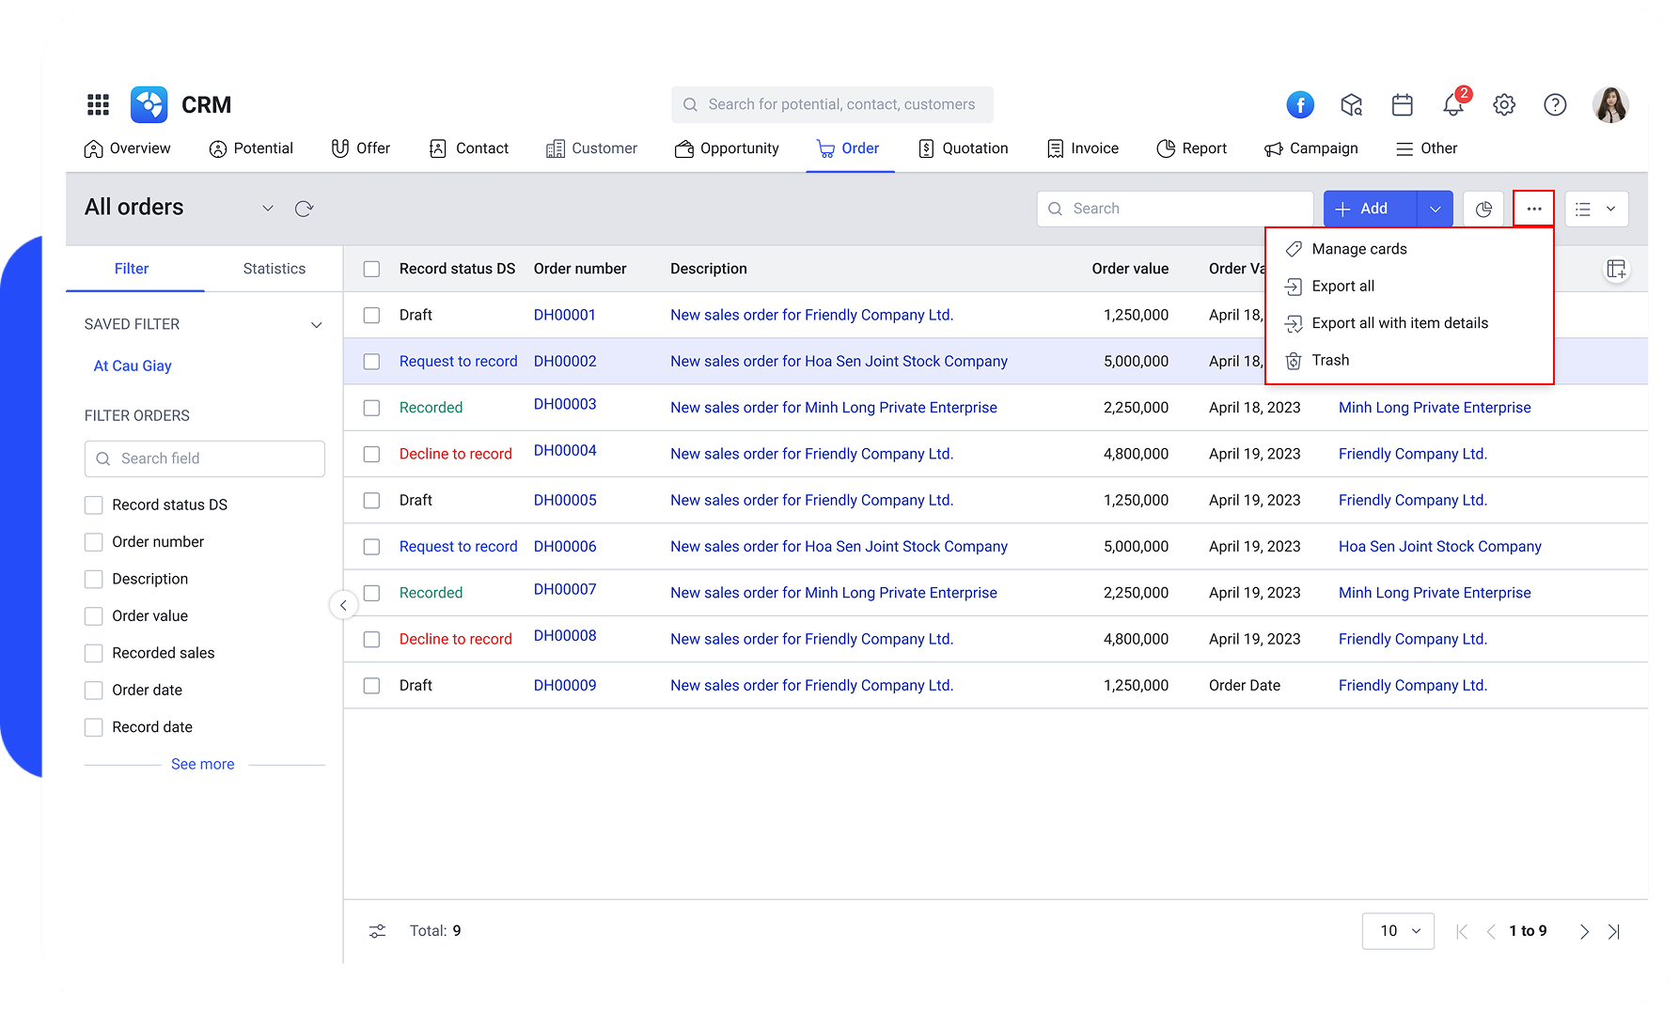
Task: Refresh the All orders list
Action: tap(304, 208)
